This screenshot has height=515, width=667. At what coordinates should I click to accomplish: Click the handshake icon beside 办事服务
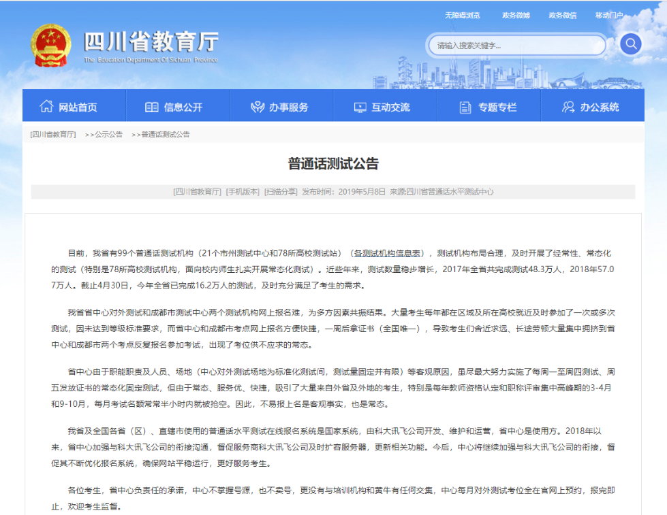[258, 107]
